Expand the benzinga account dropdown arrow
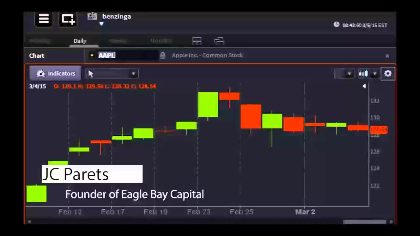The image size is (420, 236). click(x=101, y=24)
